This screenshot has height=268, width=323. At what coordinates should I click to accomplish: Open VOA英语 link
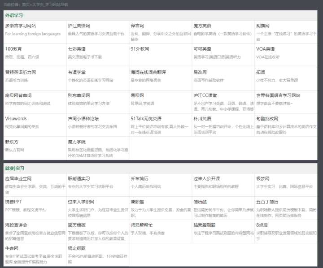point(266,49)
